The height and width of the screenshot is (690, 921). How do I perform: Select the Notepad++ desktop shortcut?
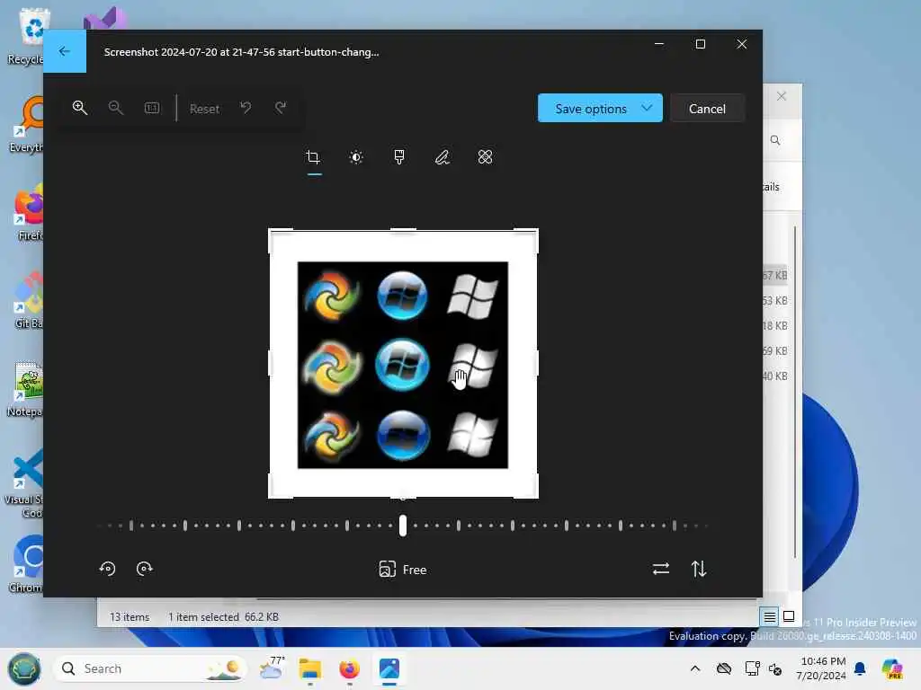26,388
